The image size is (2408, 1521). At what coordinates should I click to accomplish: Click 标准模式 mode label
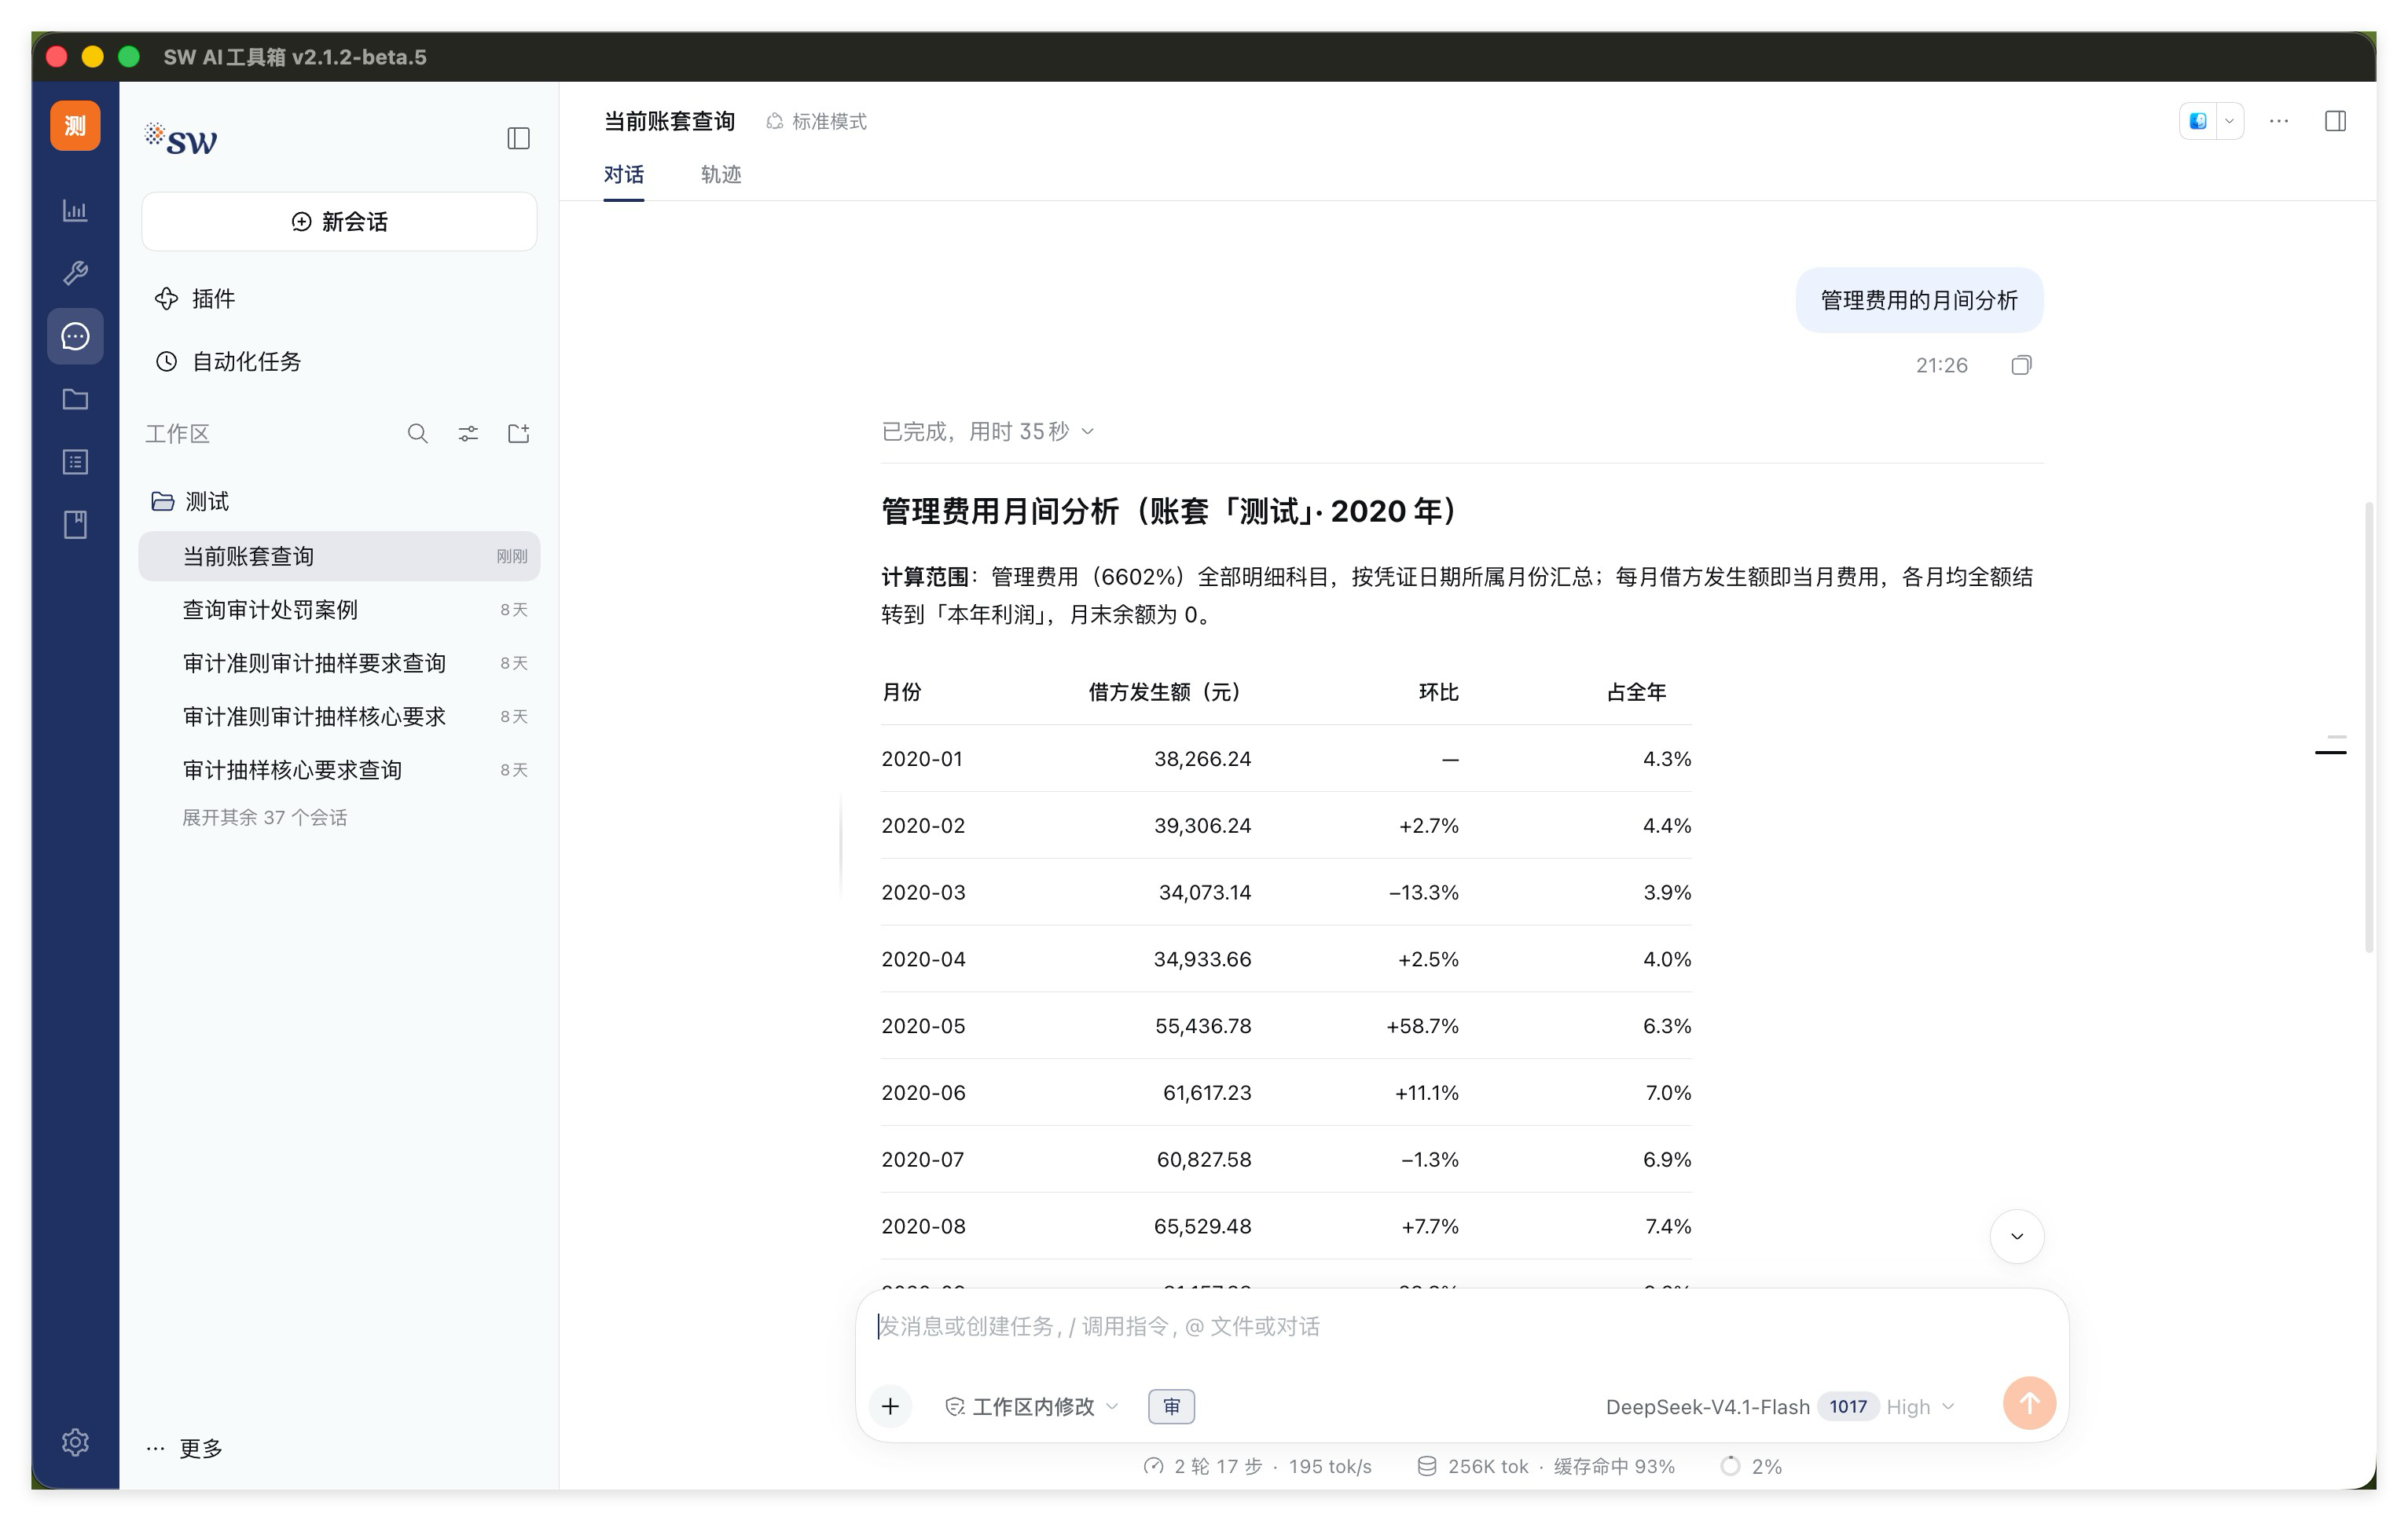tap(817, 121)
